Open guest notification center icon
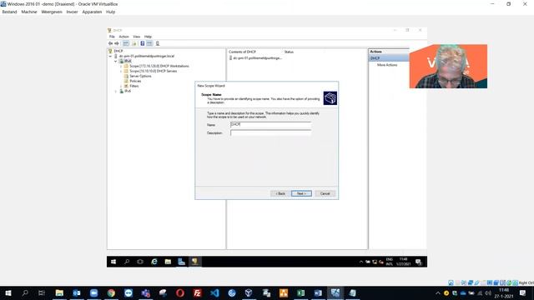Viewport: 534px width, 300px height. tap(419, 262)
